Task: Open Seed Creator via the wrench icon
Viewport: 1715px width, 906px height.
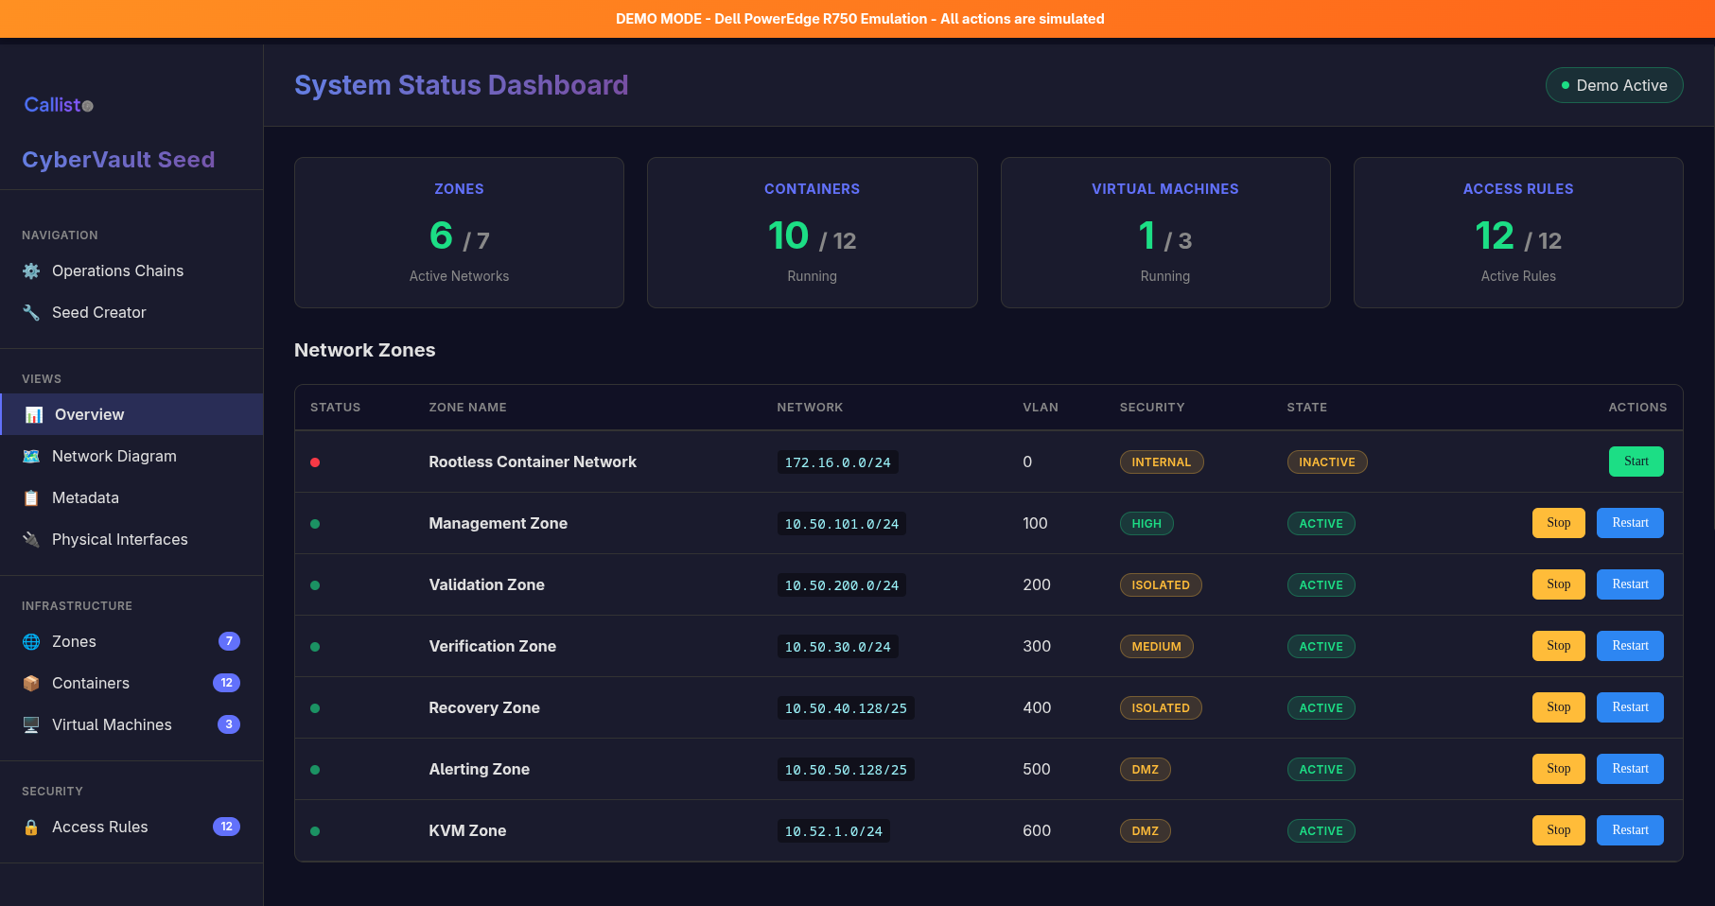Action: click(x=30, y=312)
